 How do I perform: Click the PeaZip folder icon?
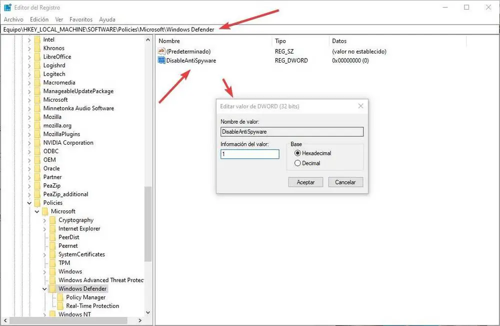click(x=37, y=185)
